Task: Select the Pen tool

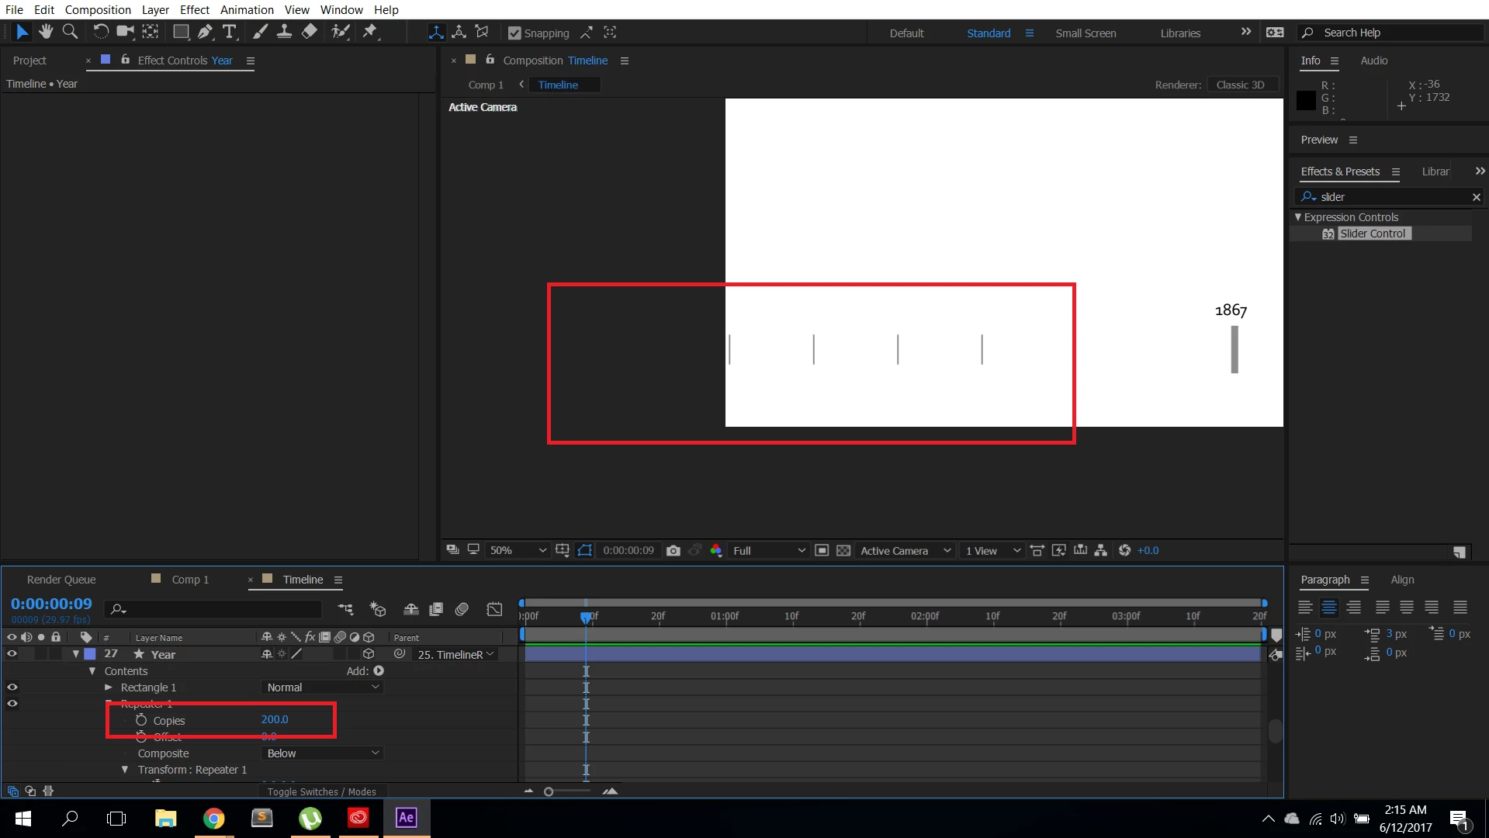Action: (x=205, y=32)
